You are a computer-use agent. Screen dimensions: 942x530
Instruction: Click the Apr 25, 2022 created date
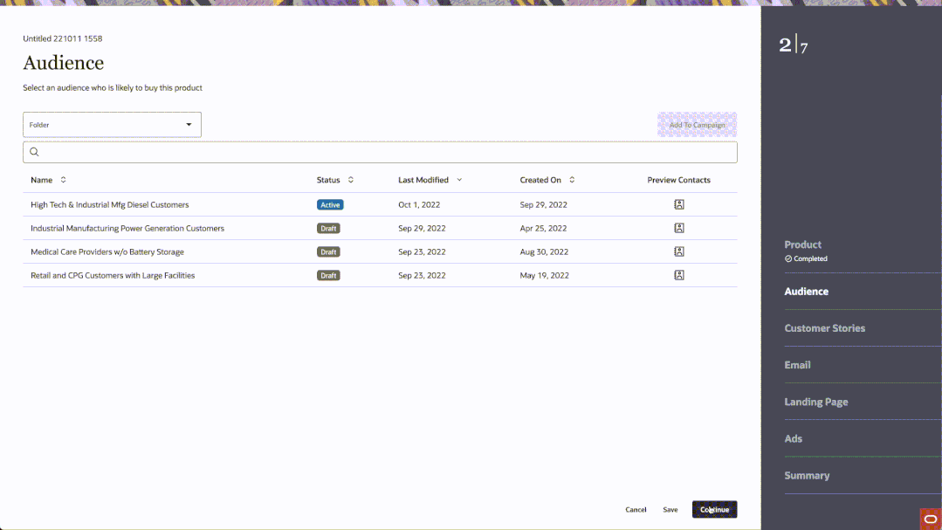click(543, 229)
